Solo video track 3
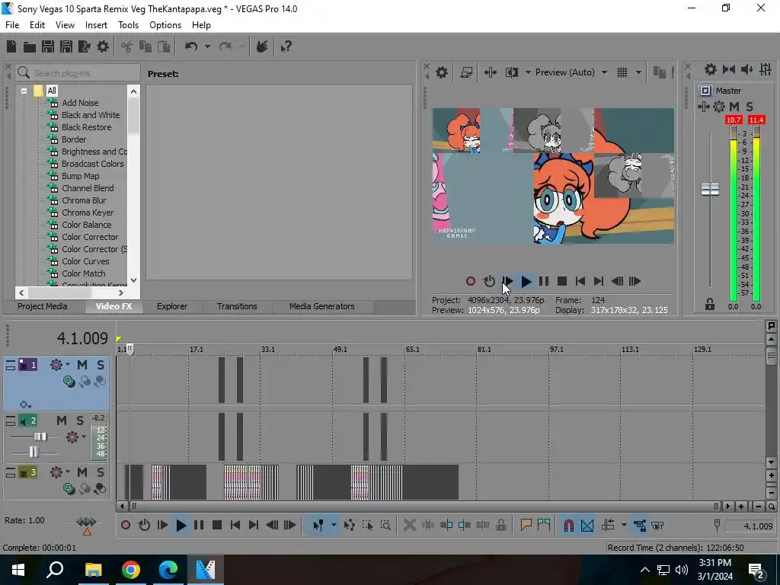 [x=101, y=472]
